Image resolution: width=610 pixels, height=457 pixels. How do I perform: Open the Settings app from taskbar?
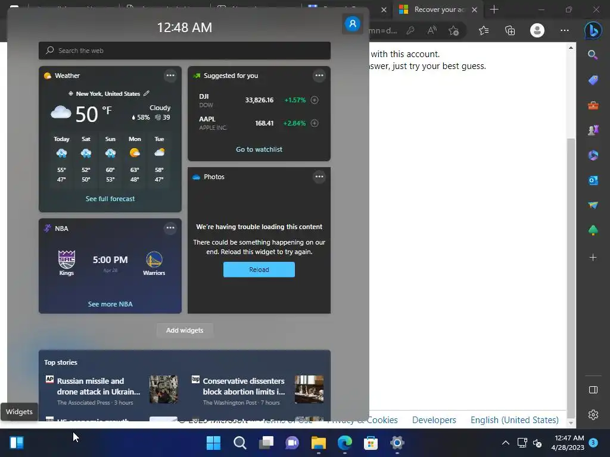click(x=397, y=443)
